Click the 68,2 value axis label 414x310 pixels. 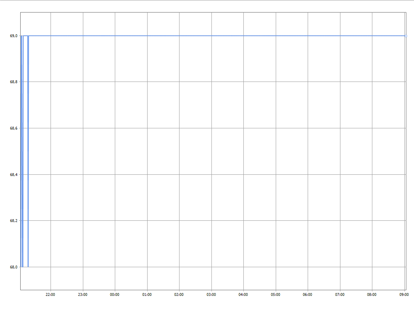[14, 221]
